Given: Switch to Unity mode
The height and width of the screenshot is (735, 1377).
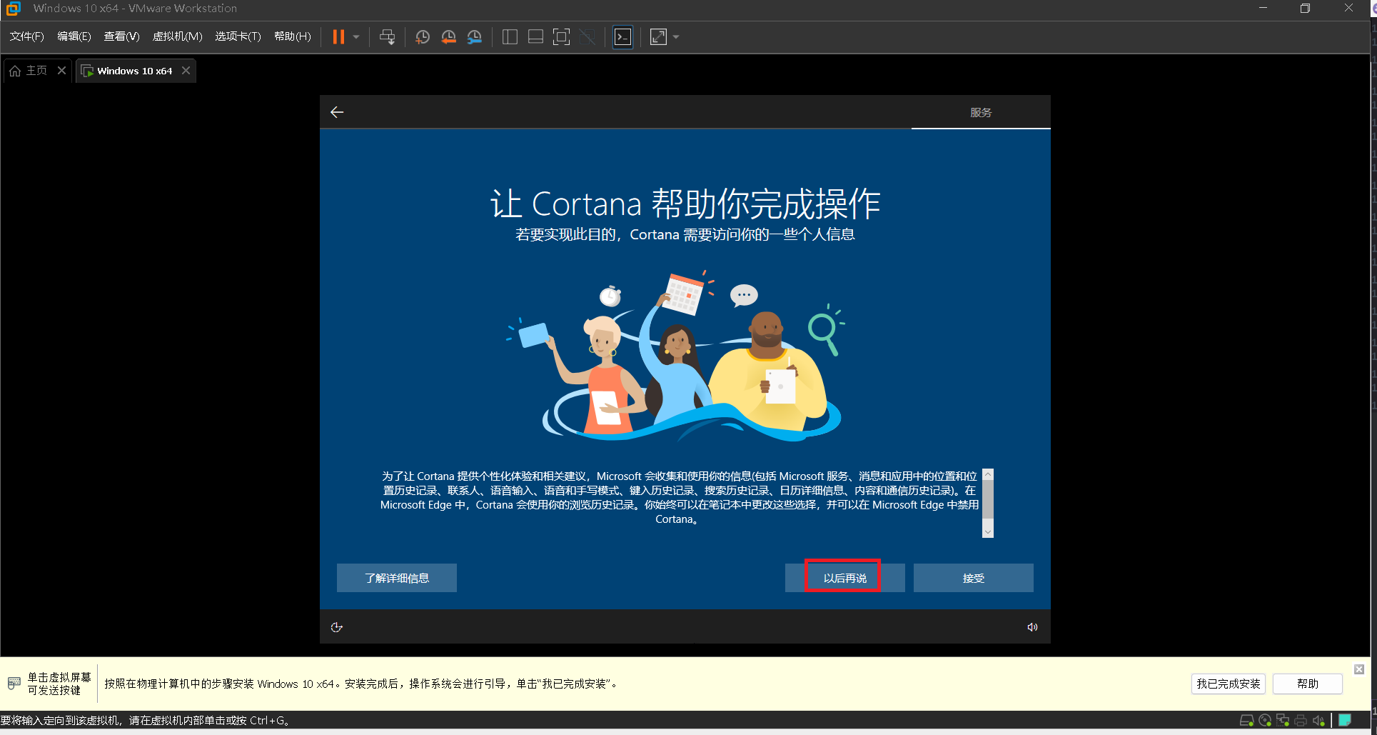Looking at the screenshot, I should (x=587, y=37).
